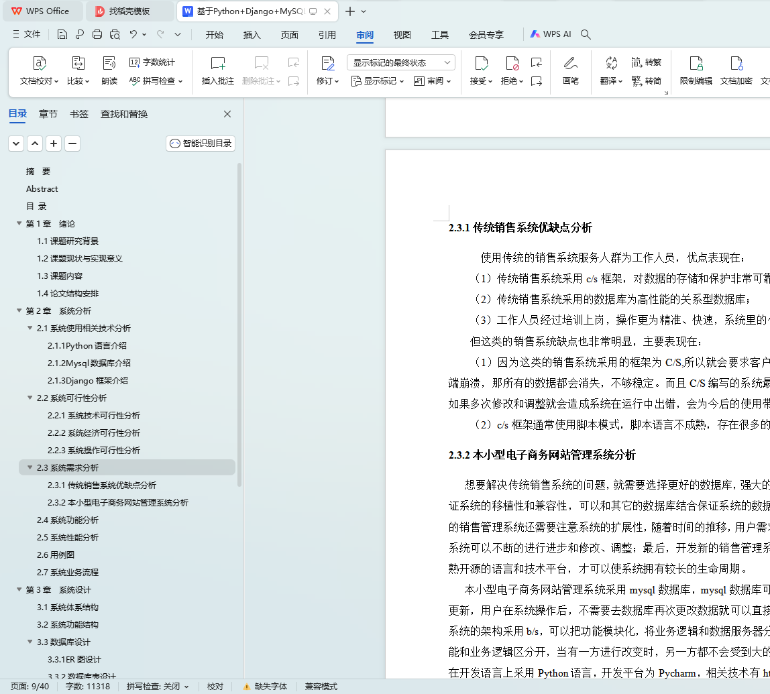Click the up chevron button in outline pane

click(x=35, y=143)
